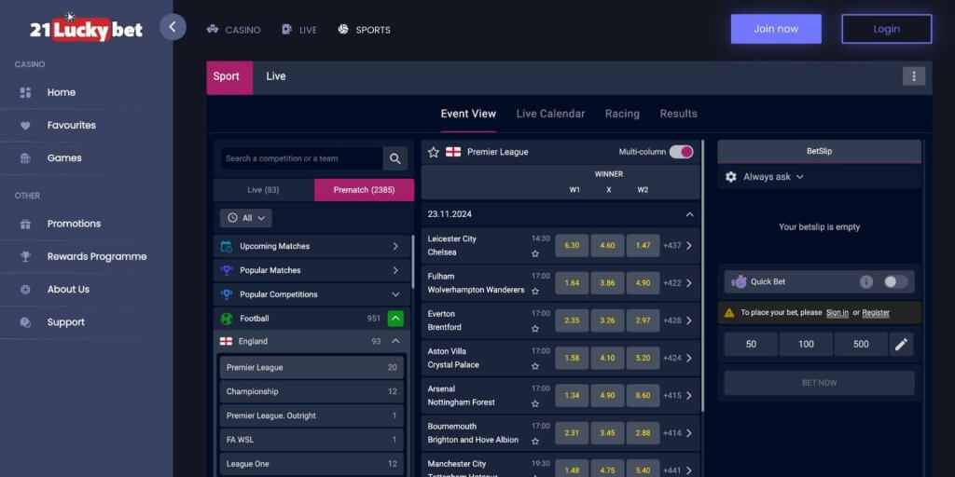Edit stake presets with pencil icon
955x477 pixels.
pos(902,345)
